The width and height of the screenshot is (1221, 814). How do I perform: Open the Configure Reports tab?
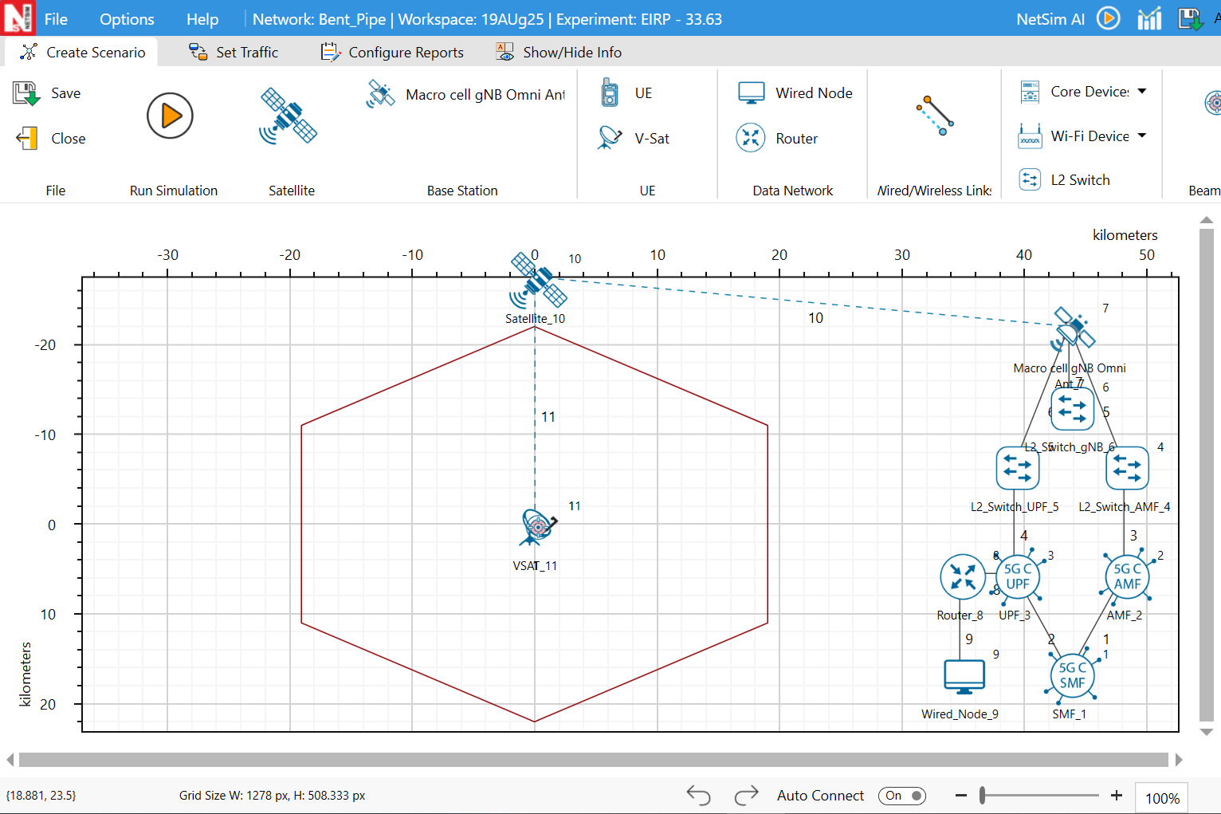click(392, 53)
